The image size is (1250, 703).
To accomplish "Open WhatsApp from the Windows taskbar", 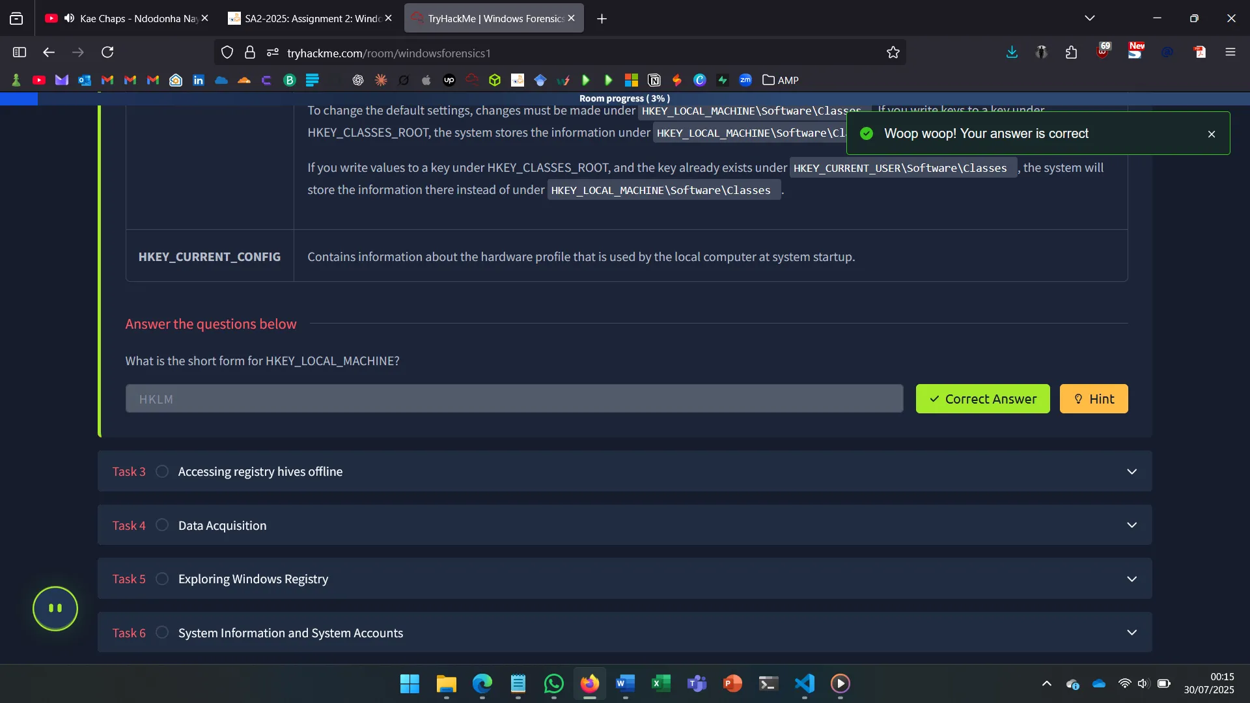I will 553,683.
